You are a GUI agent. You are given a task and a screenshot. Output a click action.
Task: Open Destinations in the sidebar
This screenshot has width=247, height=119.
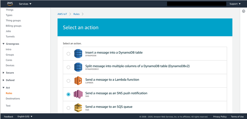click(x=13, y=98)
